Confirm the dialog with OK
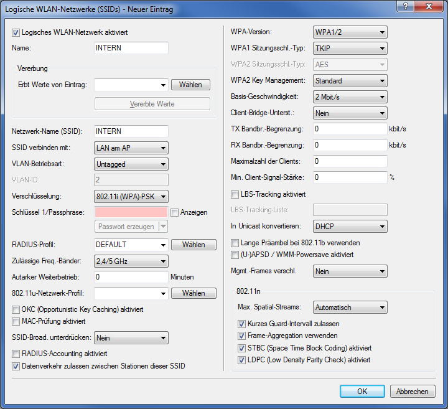This screenshot has width=448, height=409. click(x=362, y=391)
